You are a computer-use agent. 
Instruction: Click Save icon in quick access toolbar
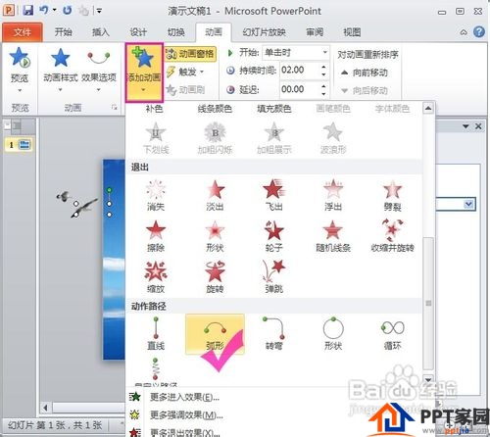[28, 11]
